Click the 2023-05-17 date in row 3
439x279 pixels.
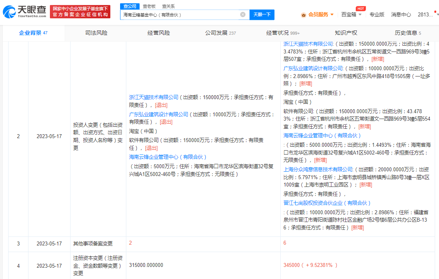tap(49, 244)
